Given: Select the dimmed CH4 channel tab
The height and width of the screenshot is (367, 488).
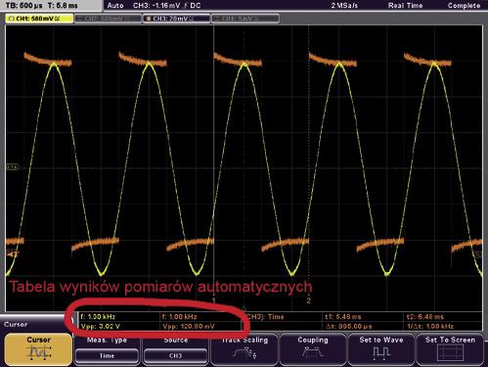Looking at the screenshot, I should click(x=245, y=19).
